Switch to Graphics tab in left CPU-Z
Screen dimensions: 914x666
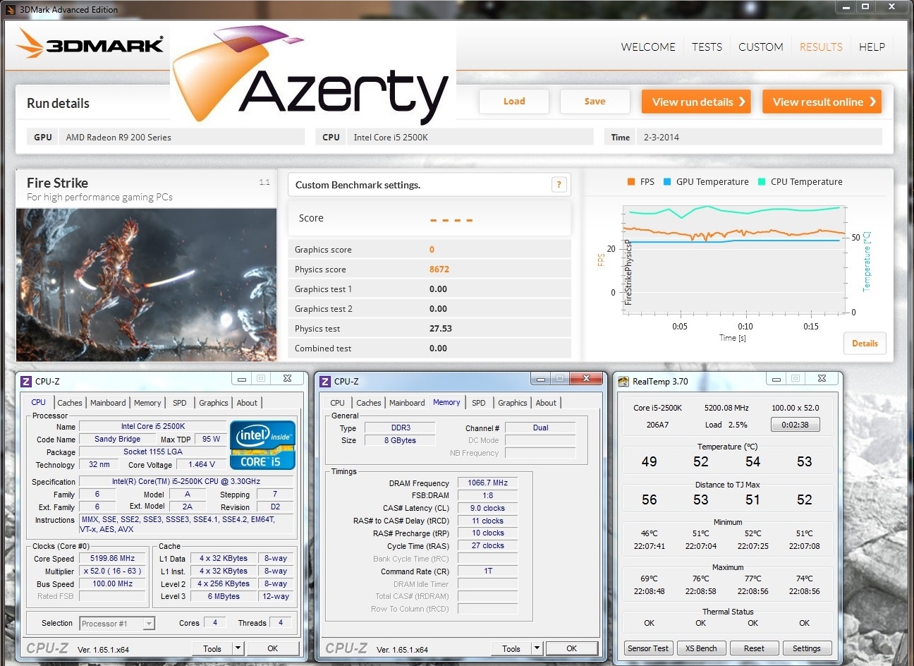point(213,403)
